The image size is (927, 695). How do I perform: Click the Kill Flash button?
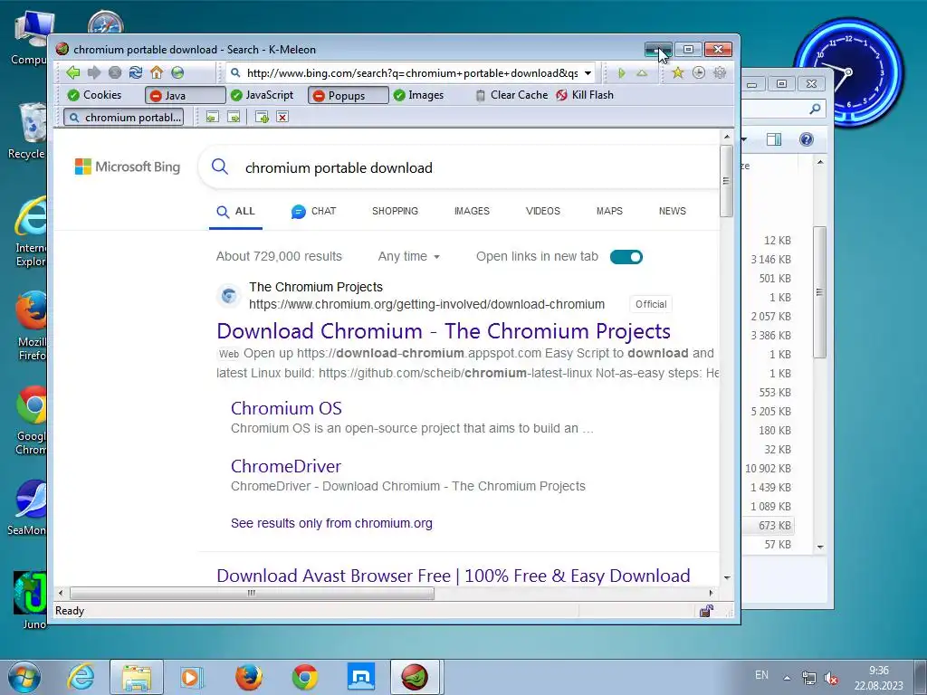click(586, 95)
